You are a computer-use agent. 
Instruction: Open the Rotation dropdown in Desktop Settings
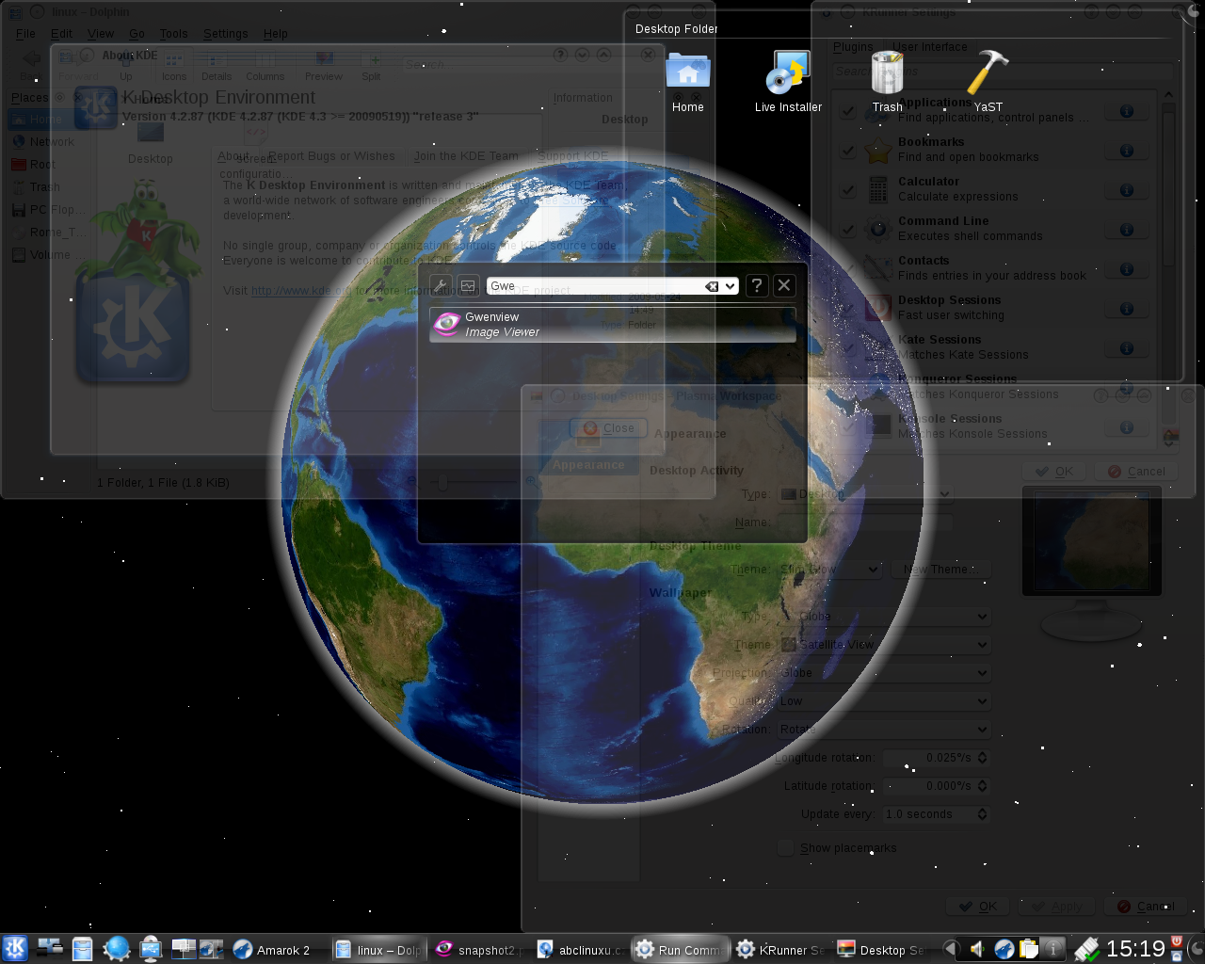tap(884, 730)
